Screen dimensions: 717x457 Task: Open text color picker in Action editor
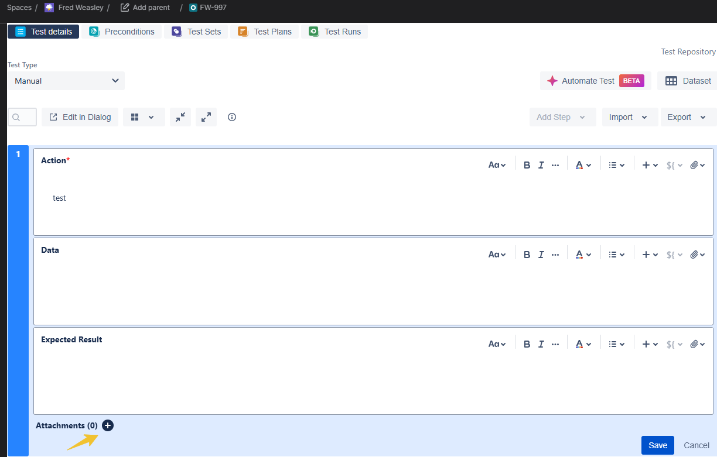pos(583,165)
